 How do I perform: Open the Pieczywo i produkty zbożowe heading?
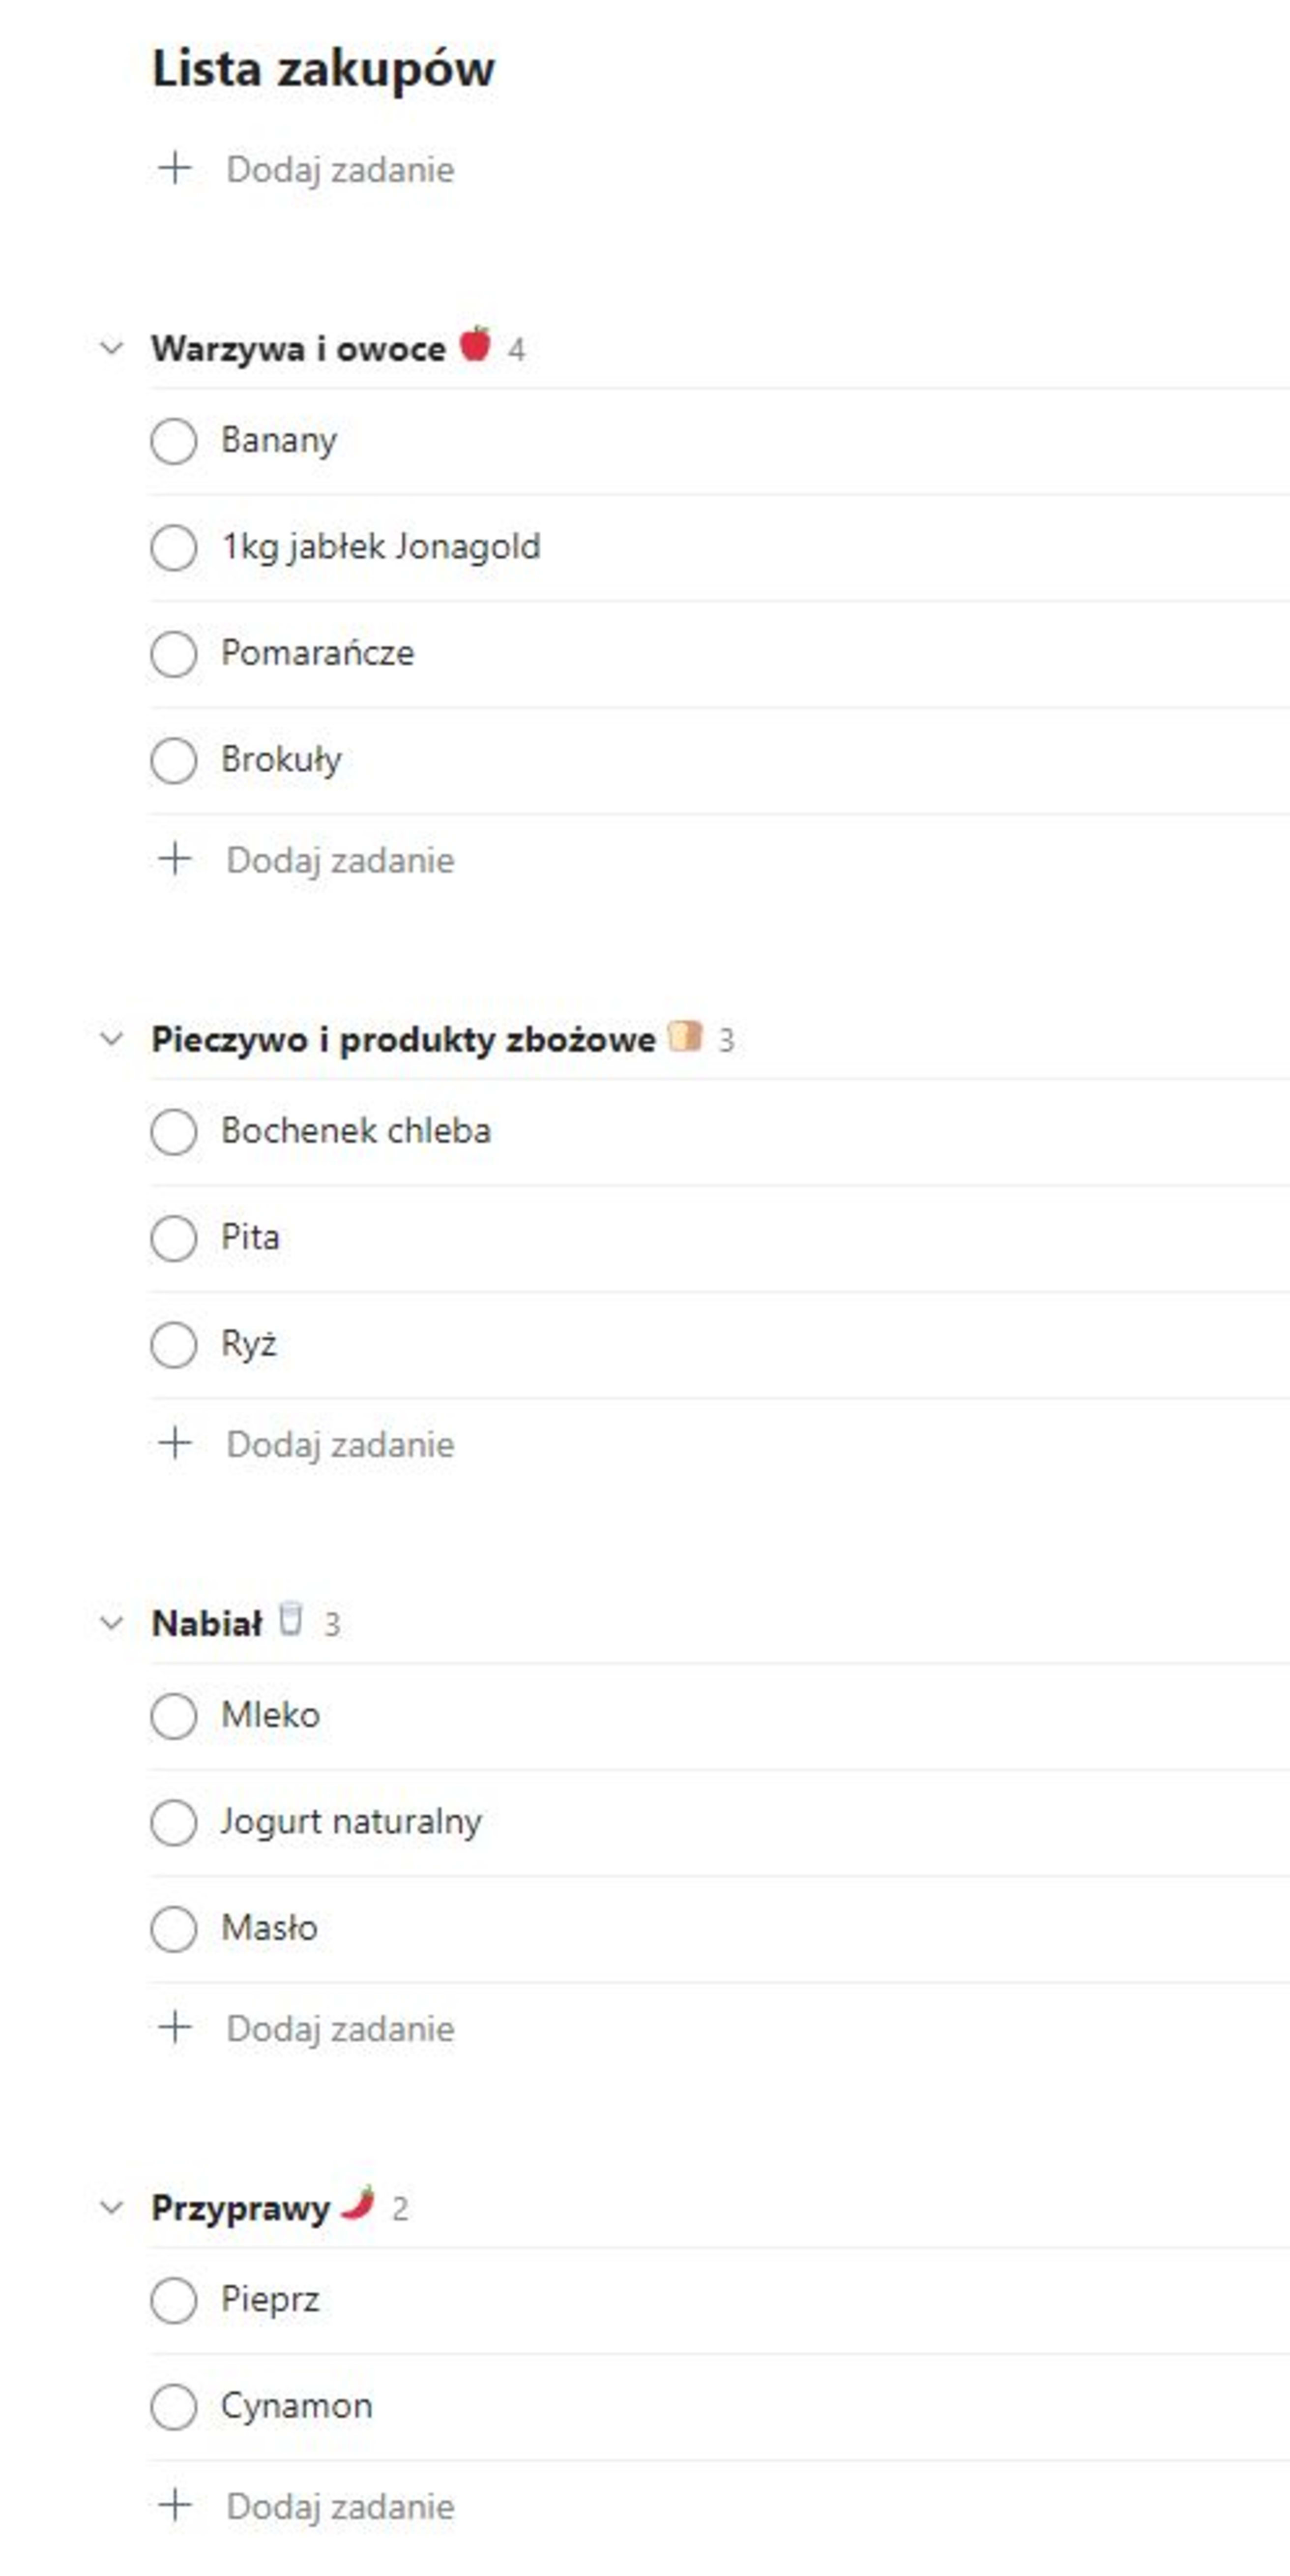(403, 1040)
